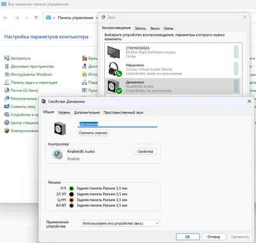Switch to the Уровни tab
The height and width of the screenshot is (243, 256).
click(64, 112)
